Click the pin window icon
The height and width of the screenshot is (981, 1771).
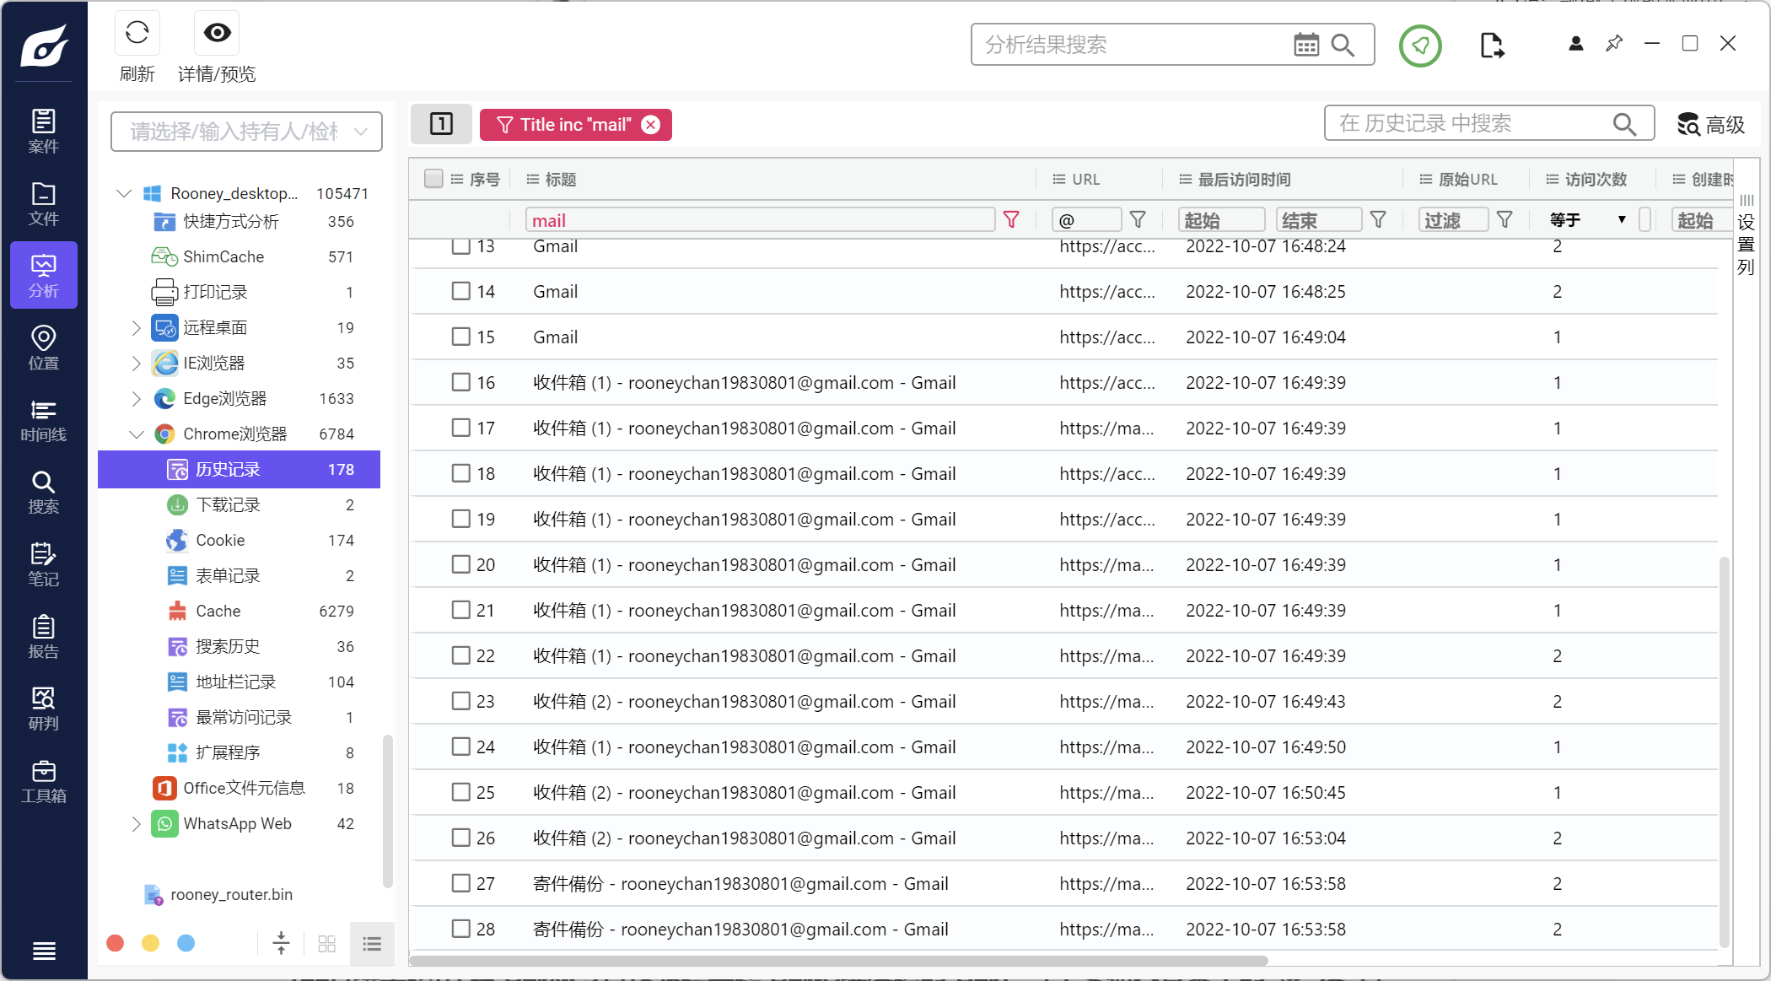1614,44
